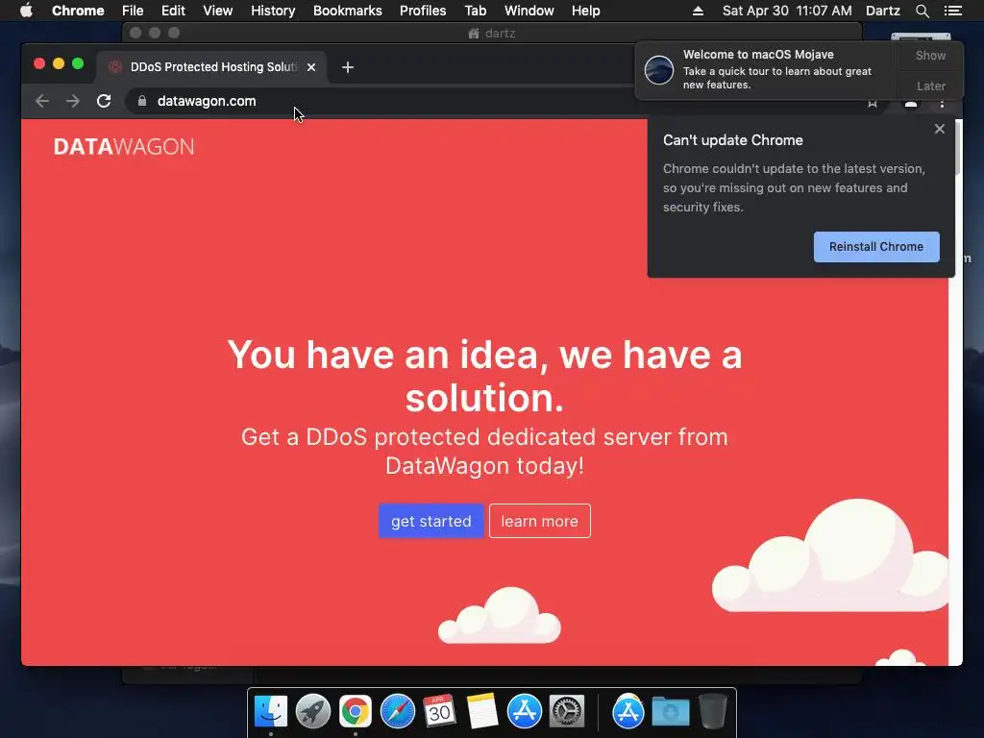Viewport: 984px width, 738px height.
Task: Open the Help menu
Action: [x=585, y=11]
